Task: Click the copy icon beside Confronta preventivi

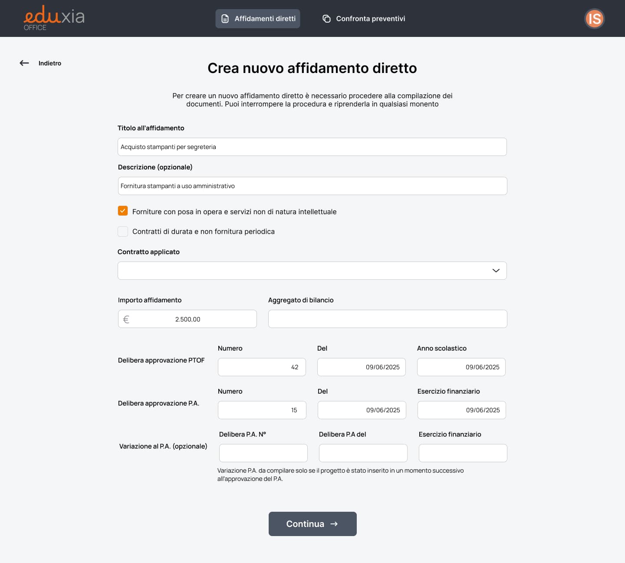Action: 326,19
